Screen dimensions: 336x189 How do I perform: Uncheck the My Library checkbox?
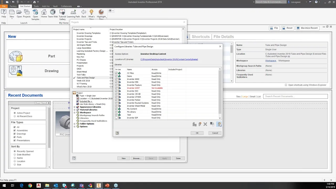116,112
